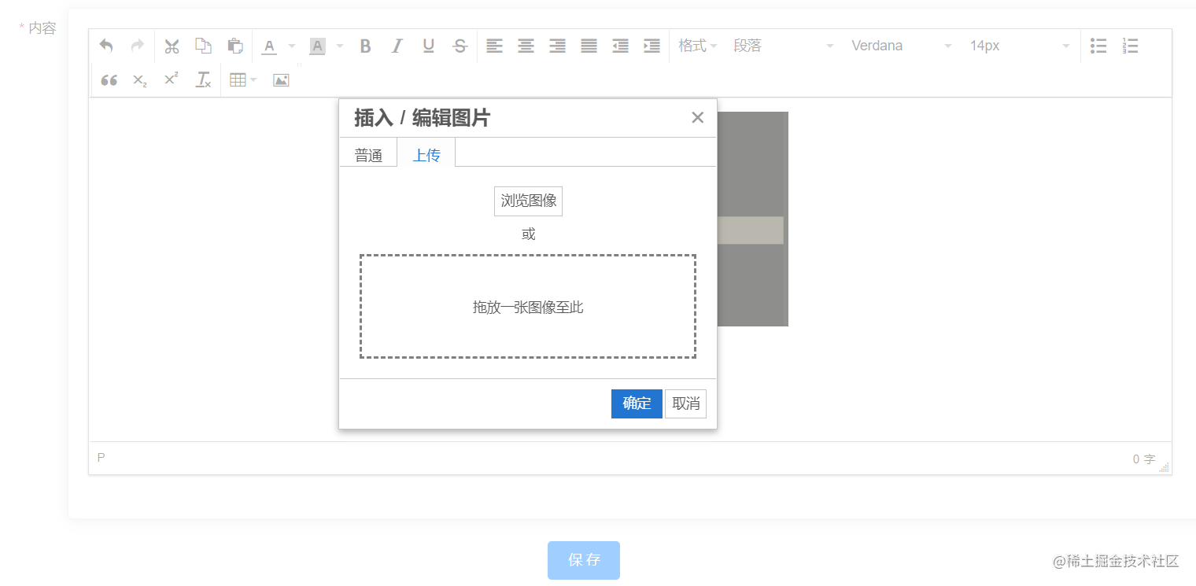
Task: Grab the editor resize handle corner
Action: click(1165, 466)
